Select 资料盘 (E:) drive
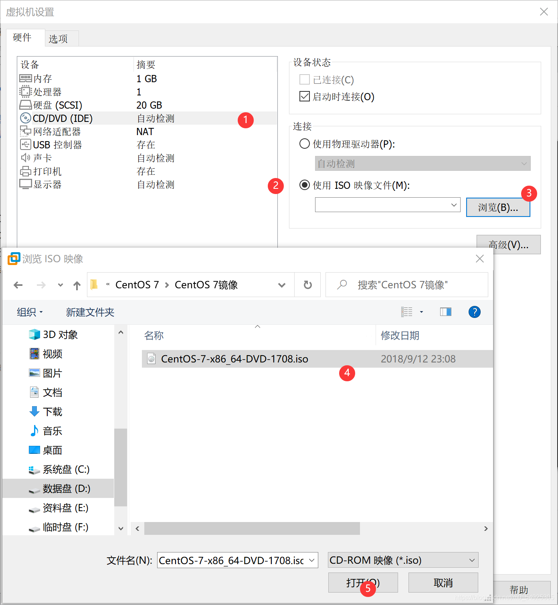The height and width of the screenshot is (605, 558). click(59, 508)
